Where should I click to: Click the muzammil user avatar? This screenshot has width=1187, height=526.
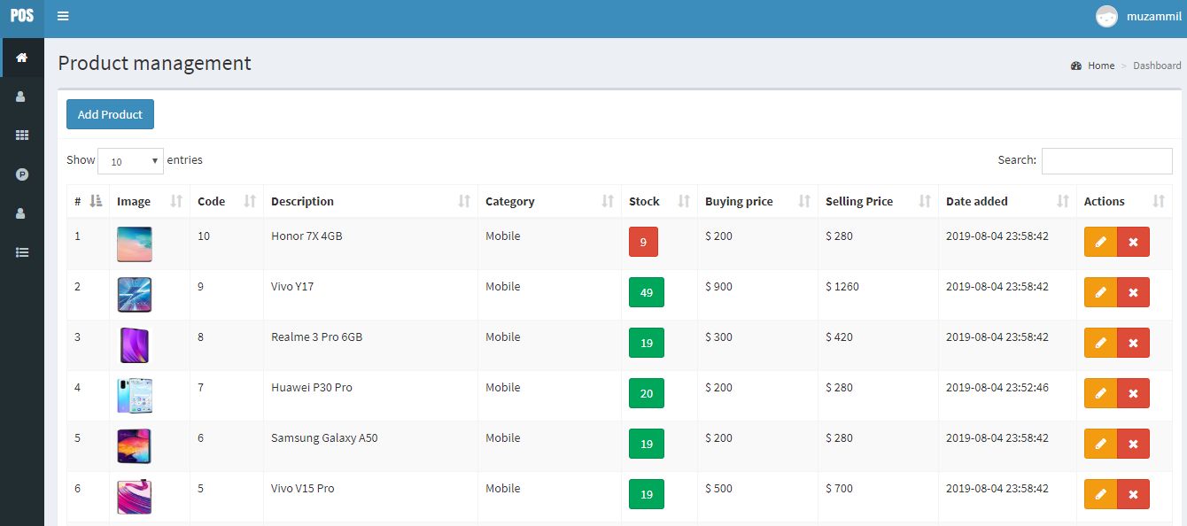pyautogui.click(x=1106, y=17)
